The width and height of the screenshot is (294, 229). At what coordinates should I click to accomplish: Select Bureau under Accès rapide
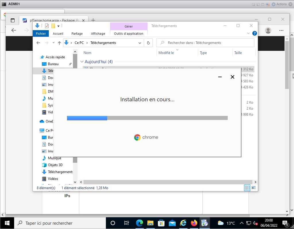53,64
